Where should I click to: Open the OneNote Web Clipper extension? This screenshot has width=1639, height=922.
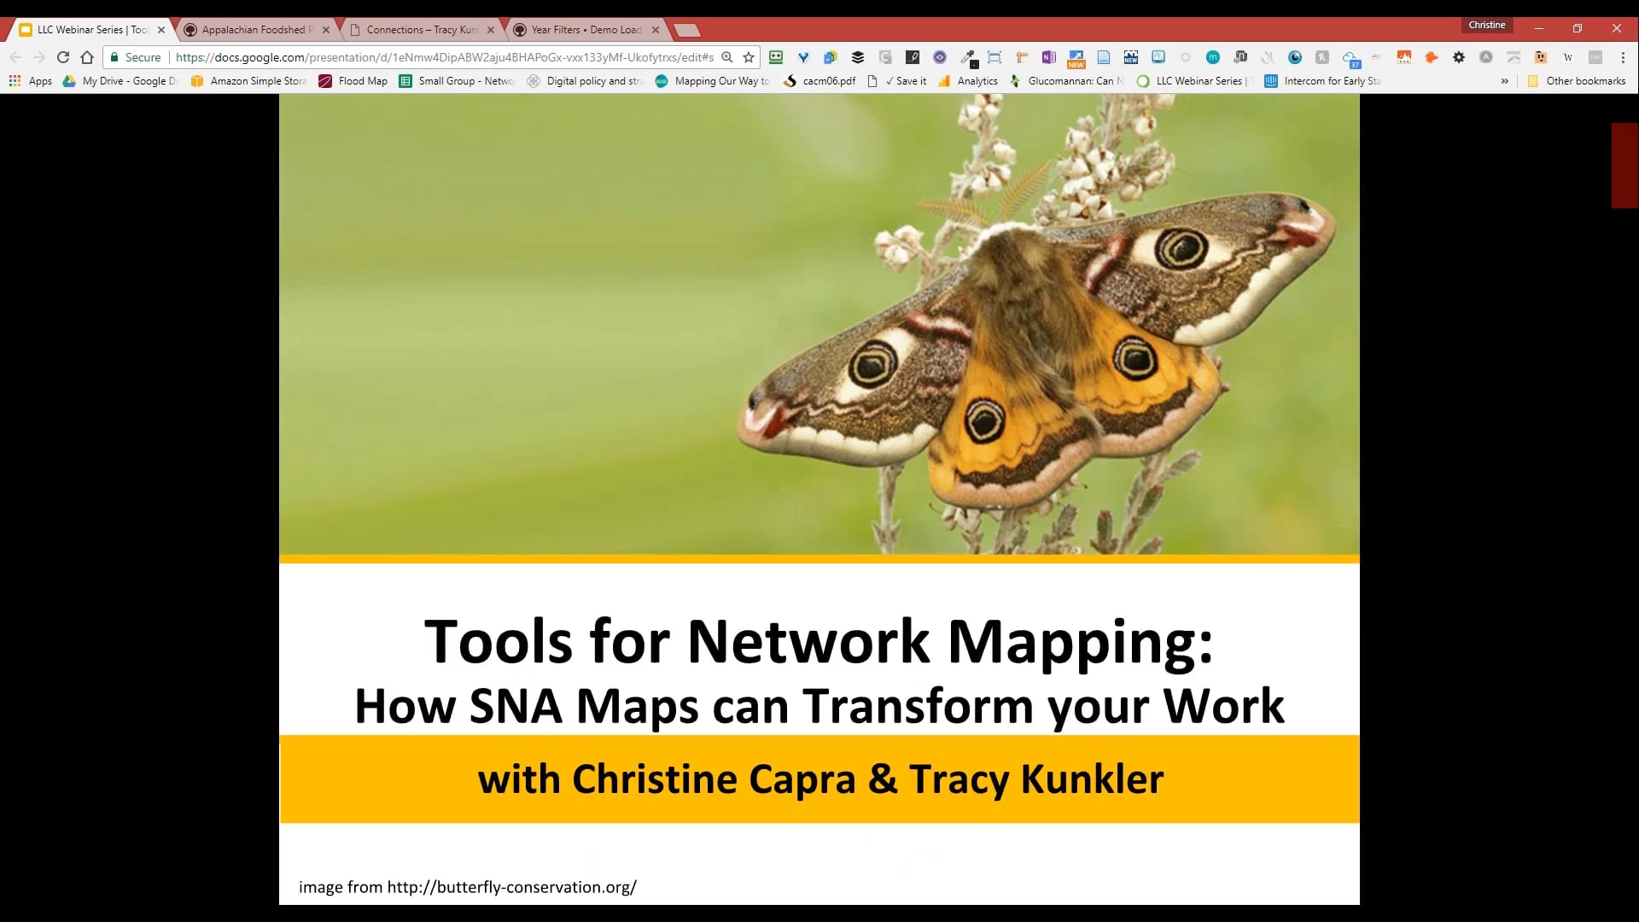[1048, 57]
